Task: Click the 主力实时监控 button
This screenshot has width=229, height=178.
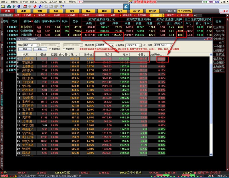Action: pyautogui.click(x=185, y=11)
